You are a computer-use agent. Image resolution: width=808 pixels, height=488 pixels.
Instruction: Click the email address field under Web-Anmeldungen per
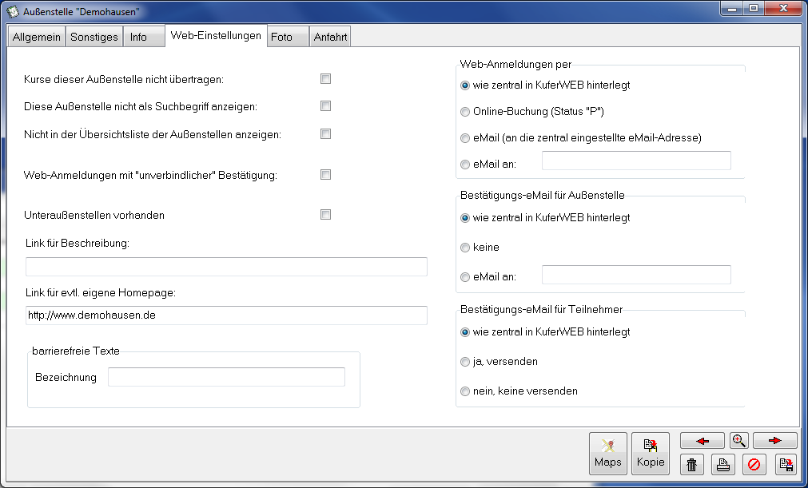pos(636,161)
